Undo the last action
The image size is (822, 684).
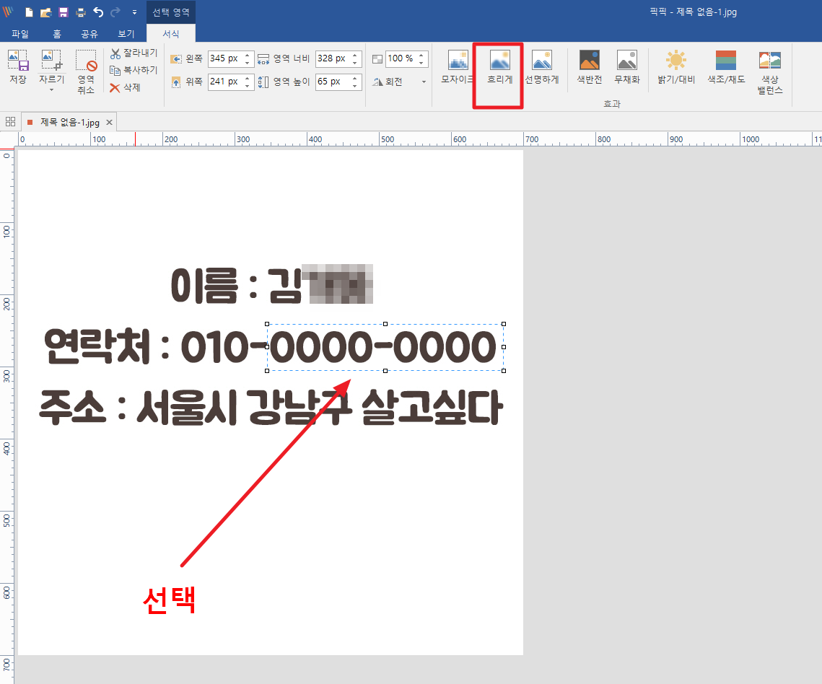[x=98, y=12]
